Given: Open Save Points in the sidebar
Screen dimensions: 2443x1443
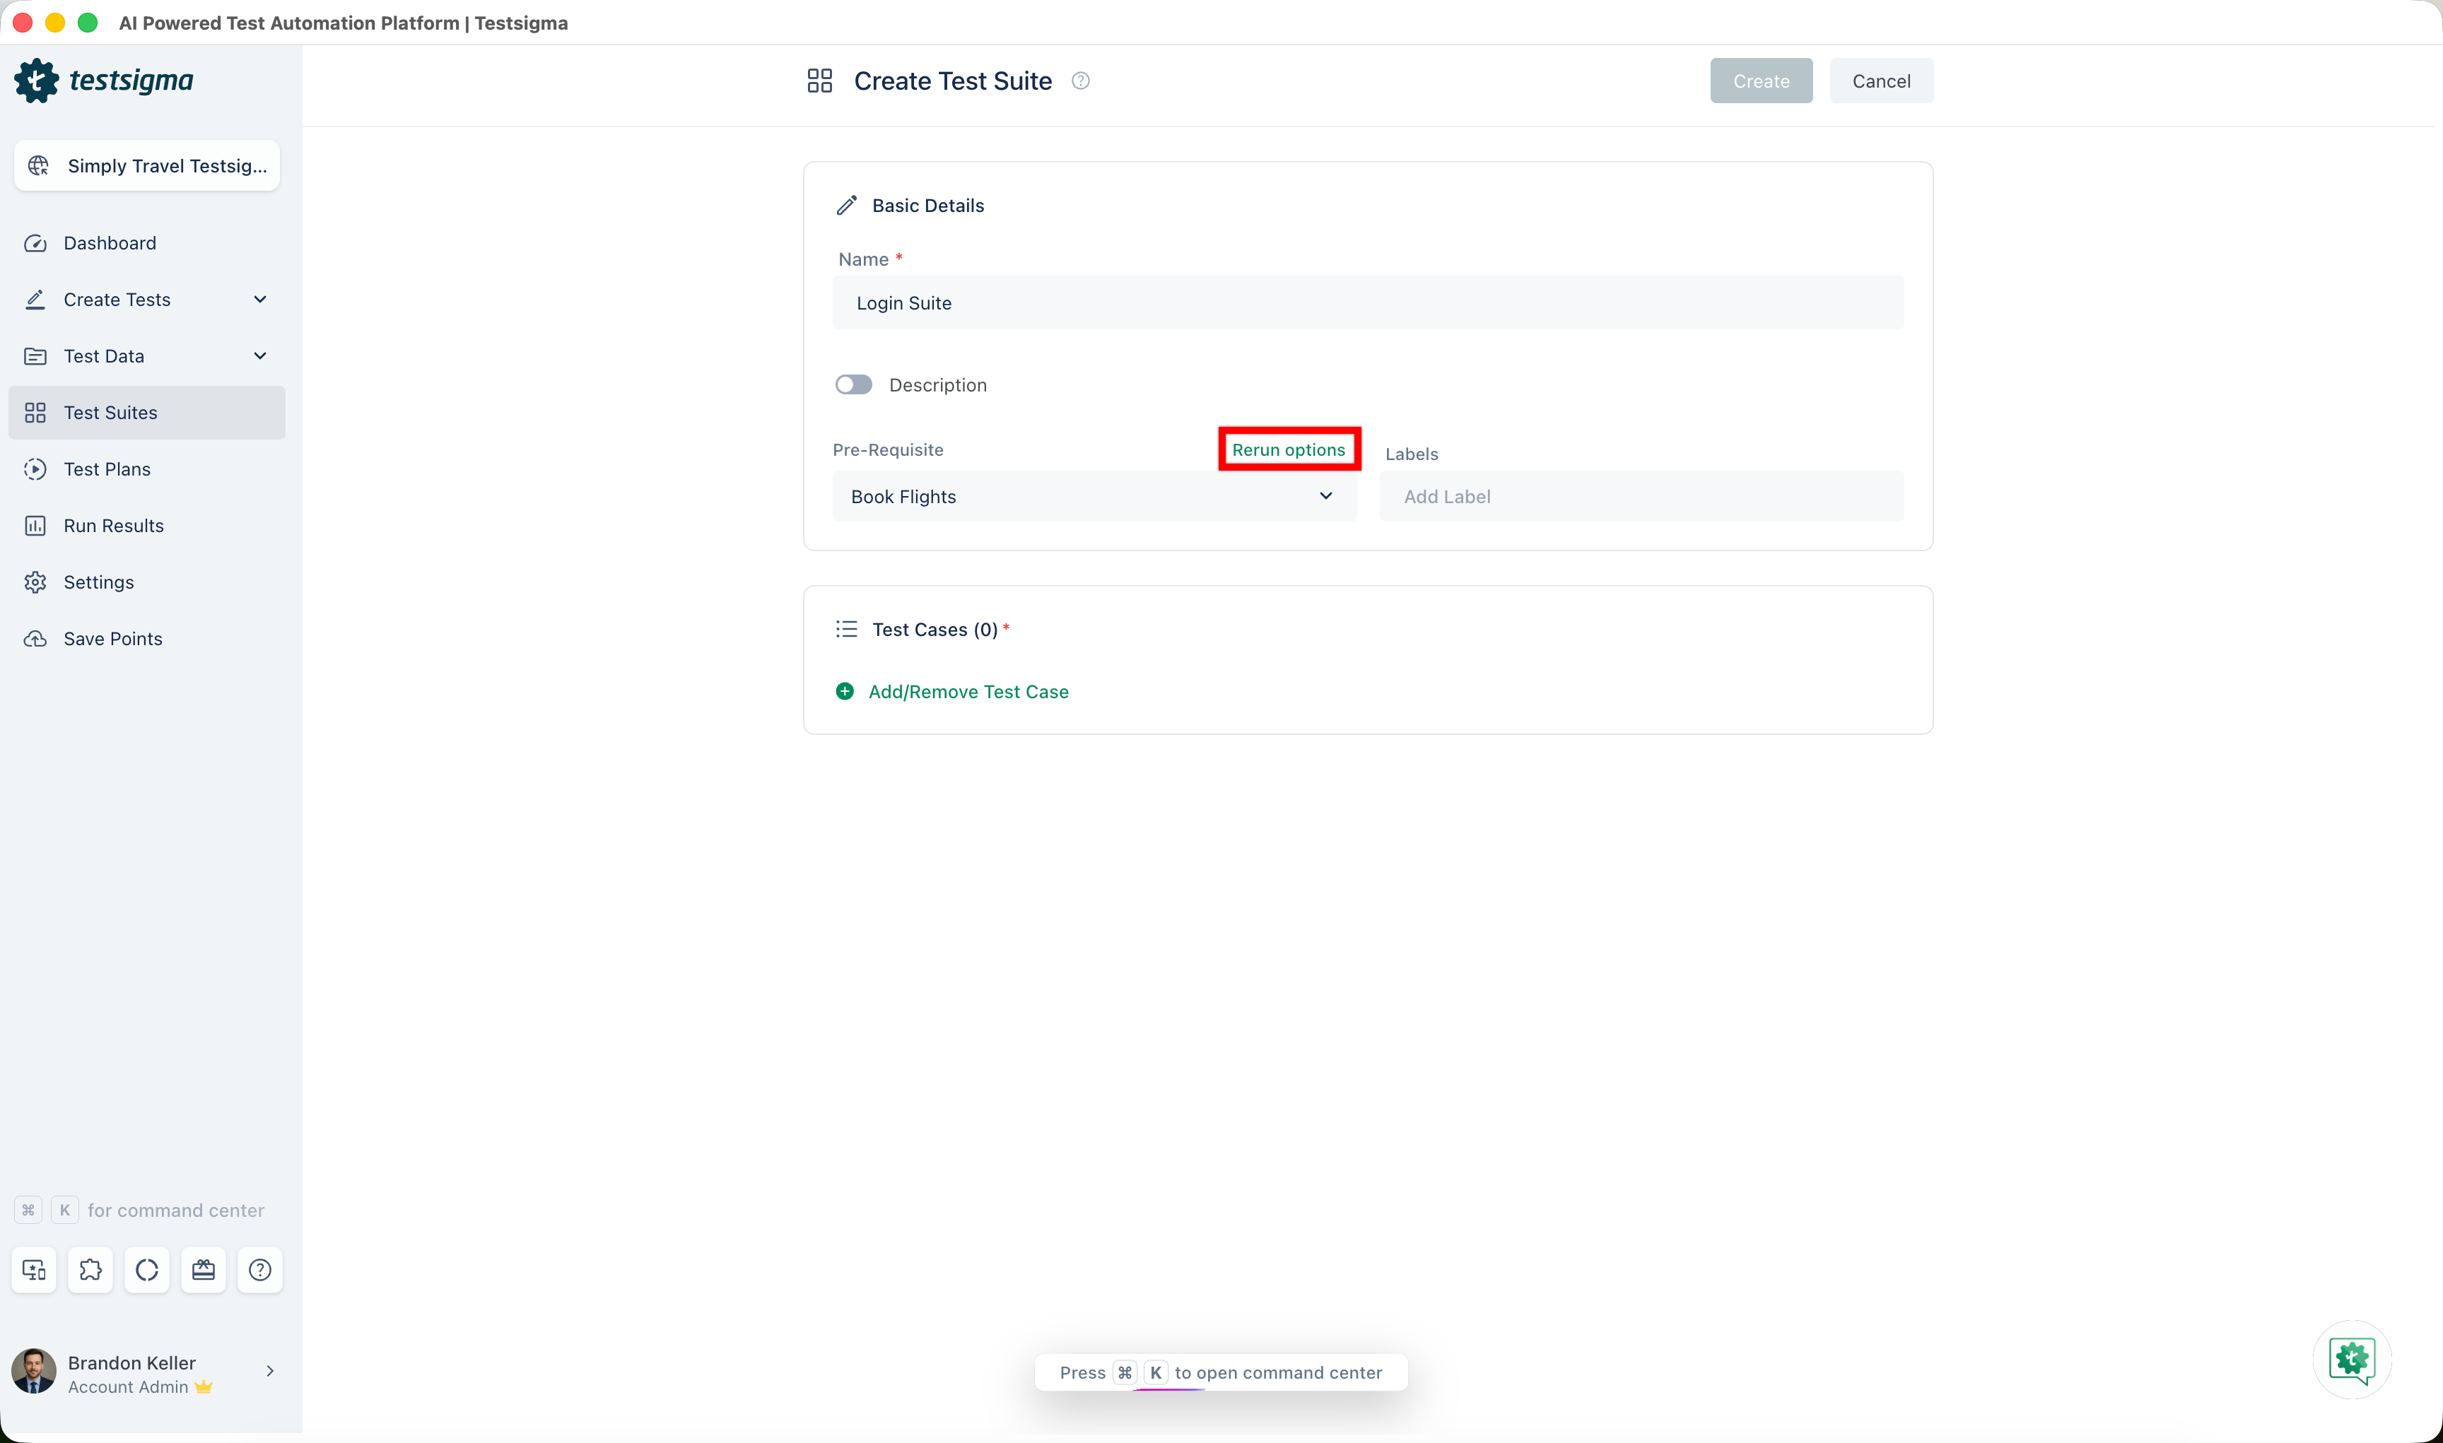Looking at the screenshot, I should 147,638.
